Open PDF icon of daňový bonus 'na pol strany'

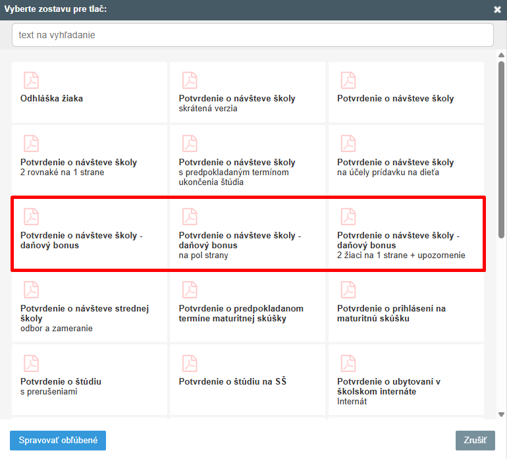coord(190,217)
